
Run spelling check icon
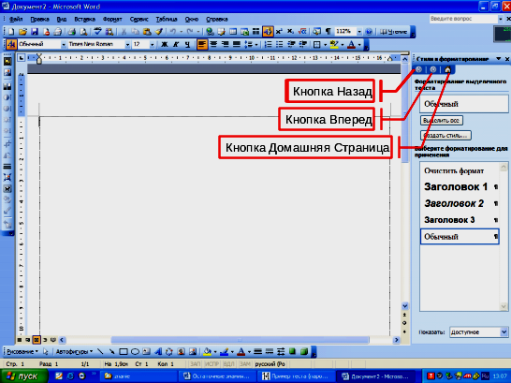click(x=97, y=32)
